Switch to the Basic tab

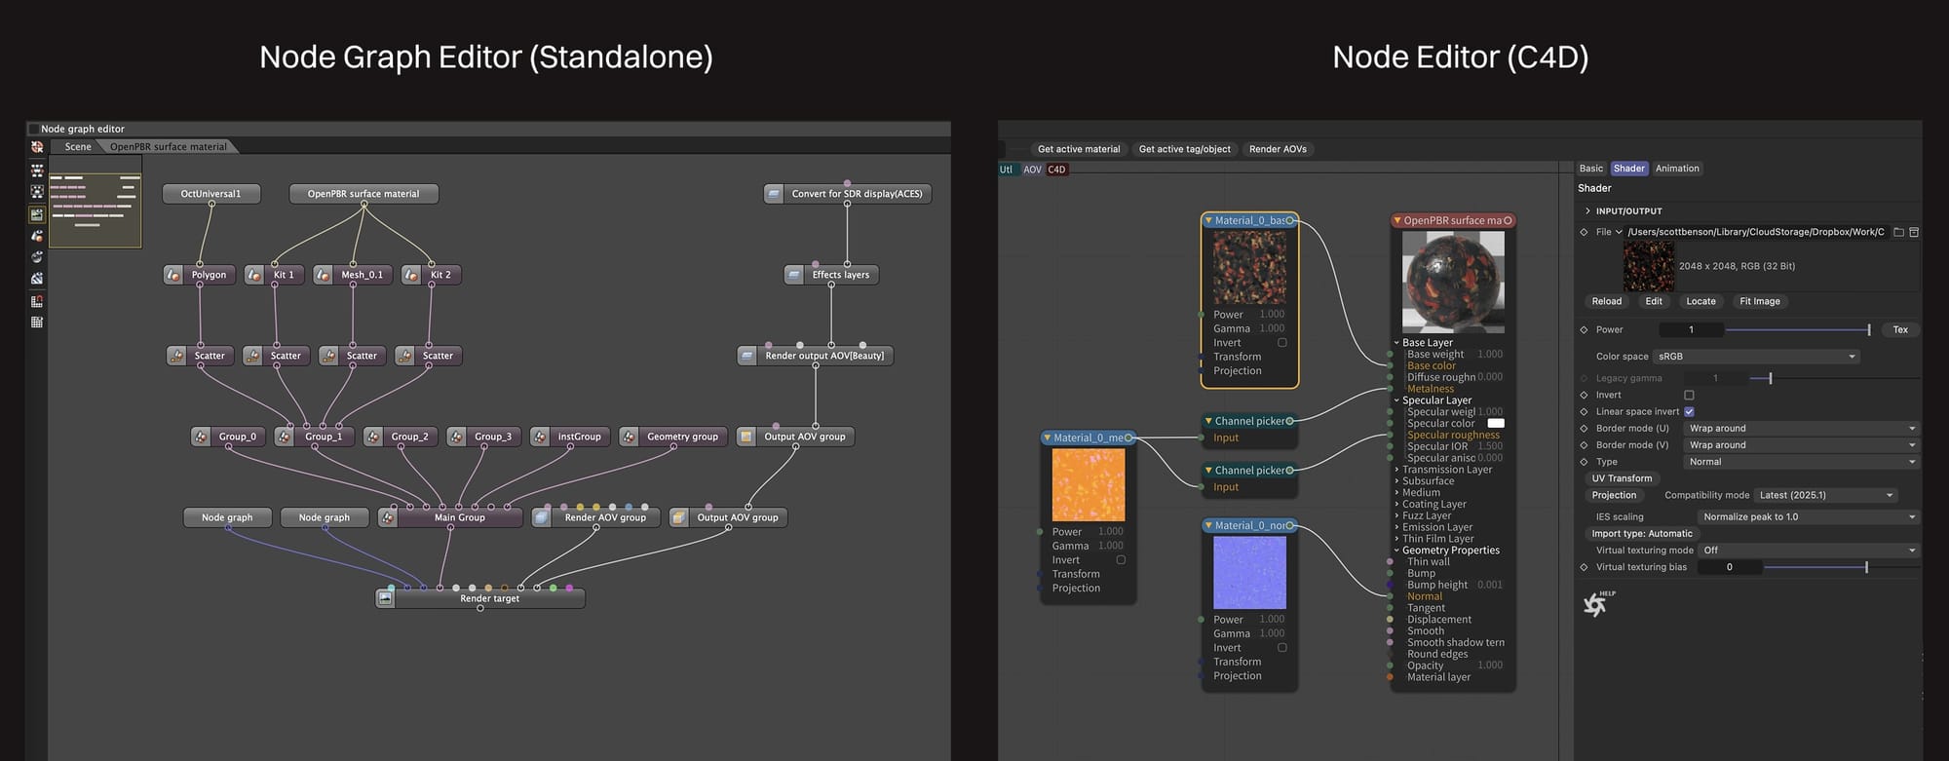1591,169
